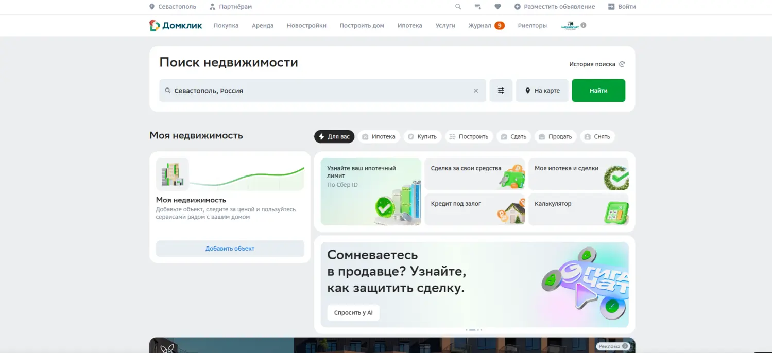Screen dimensions: 772x353
Task: Click the Найти search button
Action: click(x=598, y=90)
